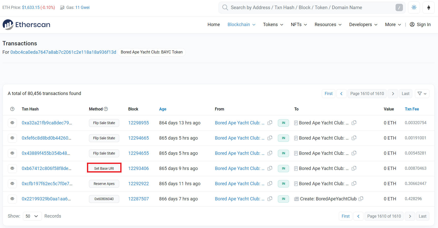Open the Create: BoredApeYachtClub contract link
The width and height of the screenshot is (438, 228).
point(328,199)
